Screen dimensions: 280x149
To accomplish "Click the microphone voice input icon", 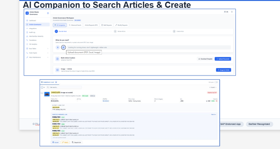I will 58,48.
